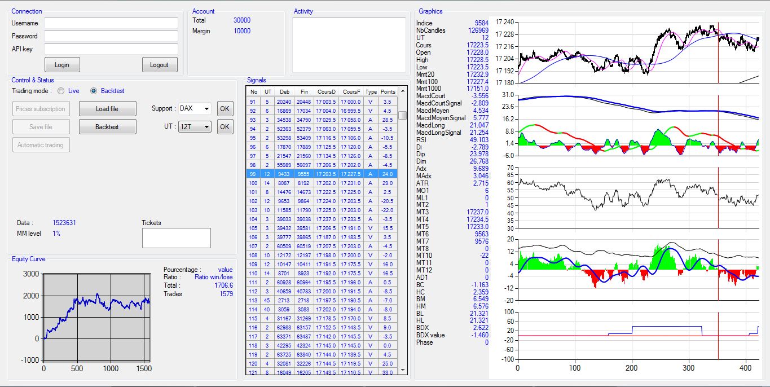
Task: Click the Tickets text box
Action: pos(176,238)
